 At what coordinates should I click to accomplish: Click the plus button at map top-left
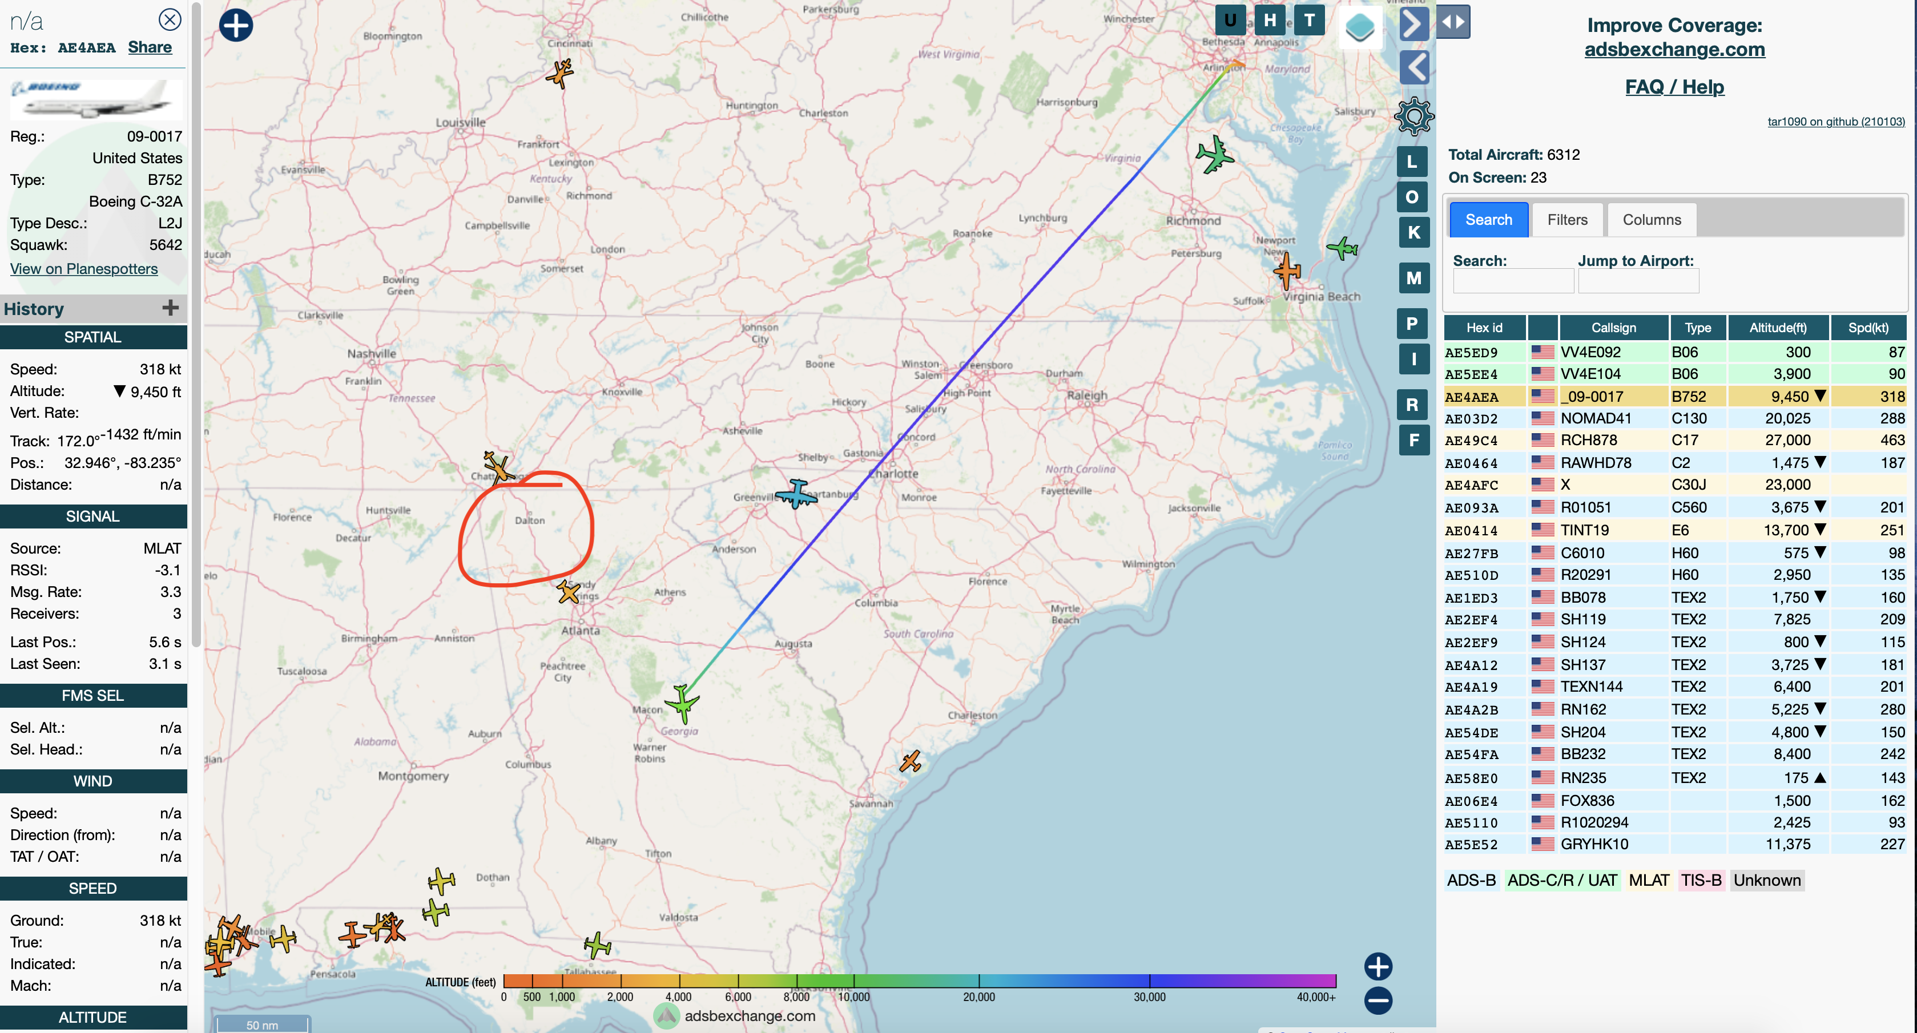[x=236, y=25]
